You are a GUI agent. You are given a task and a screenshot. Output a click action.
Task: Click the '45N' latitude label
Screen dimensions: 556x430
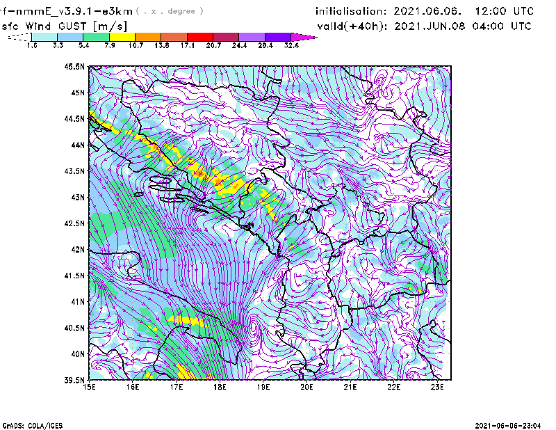(78, 93)
